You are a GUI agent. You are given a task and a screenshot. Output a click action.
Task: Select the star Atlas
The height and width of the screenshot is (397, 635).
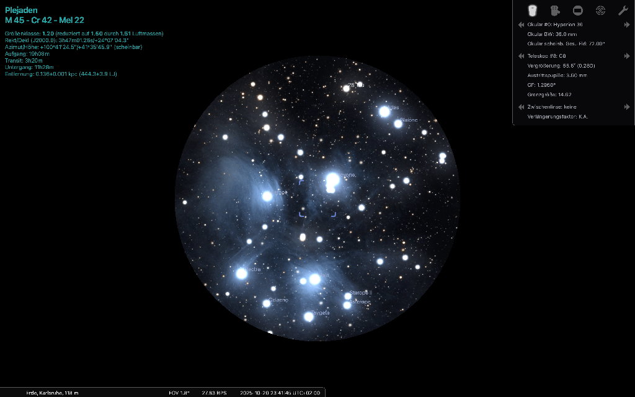(384, 112)
